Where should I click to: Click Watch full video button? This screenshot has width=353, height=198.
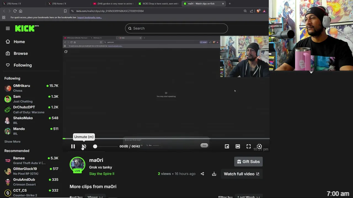pos(242,174)
